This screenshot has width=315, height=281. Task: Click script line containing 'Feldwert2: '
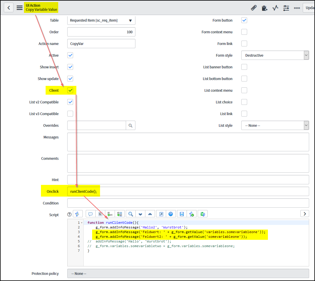click(x=171, y=237)
